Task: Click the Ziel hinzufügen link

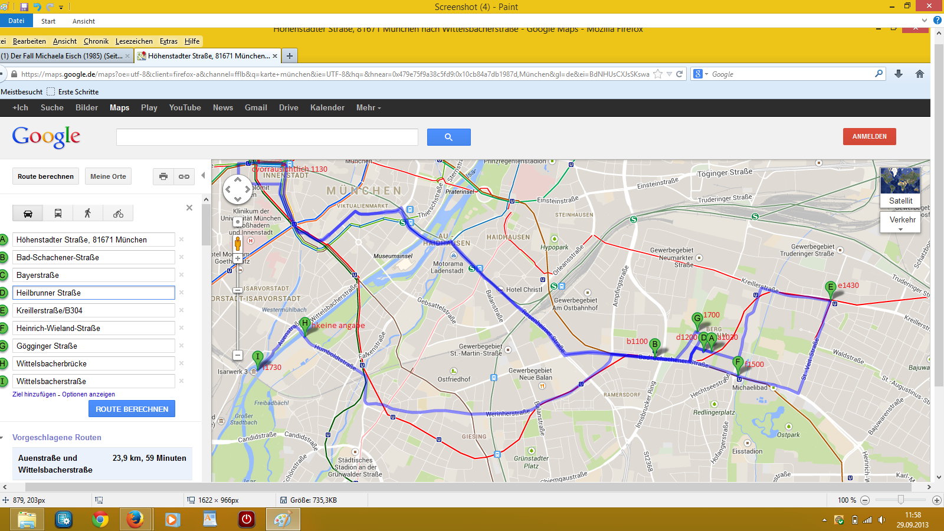Action: [34, 394]
